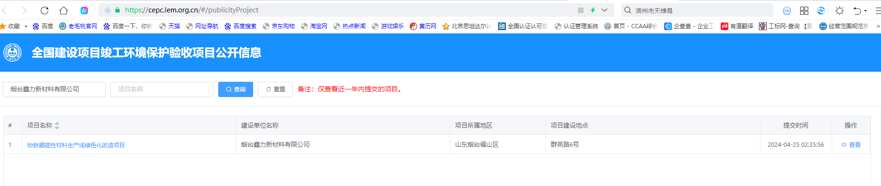
Task: Open the 收藏 star bookmarks icon
Action: tap(3, 26)
